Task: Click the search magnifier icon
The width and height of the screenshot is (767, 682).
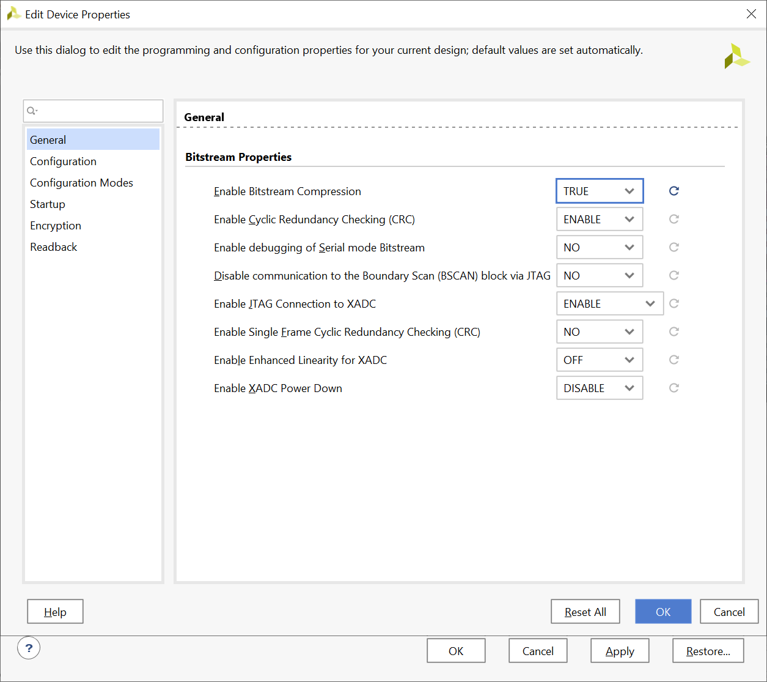Action: [32, 111]
